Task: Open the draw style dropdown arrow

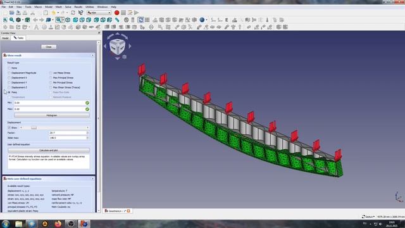Action: (x=23, y=20)
